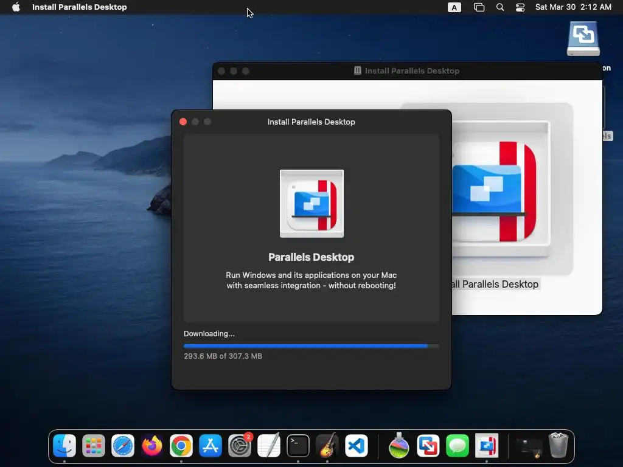Click the Install Parallels Desktop label in background window
The image size is (623, 467).
click(x=495, y=284)
